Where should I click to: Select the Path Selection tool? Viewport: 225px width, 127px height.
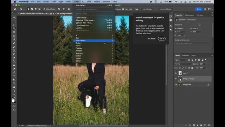pyautogui.click(x=14, y=80)
